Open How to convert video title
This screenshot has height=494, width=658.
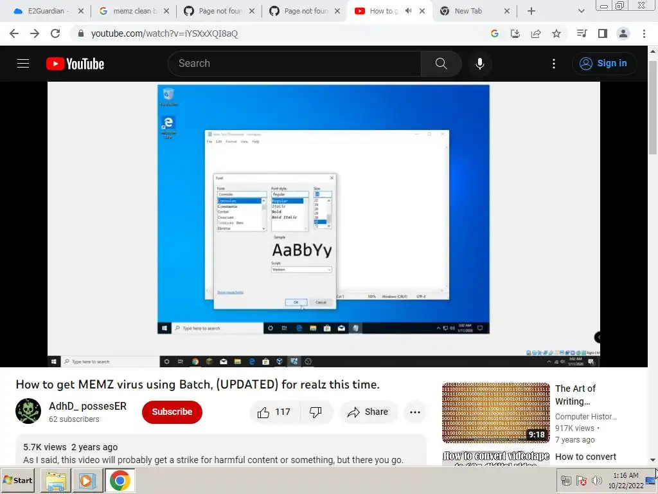(585, 457)
